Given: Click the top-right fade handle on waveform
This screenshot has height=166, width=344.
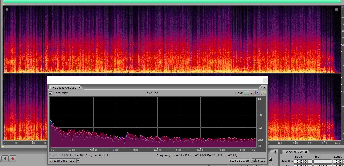Looking at the screenshot, I should click(336, 10).
